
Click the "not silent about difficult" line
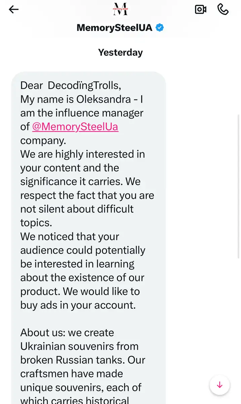77,209
